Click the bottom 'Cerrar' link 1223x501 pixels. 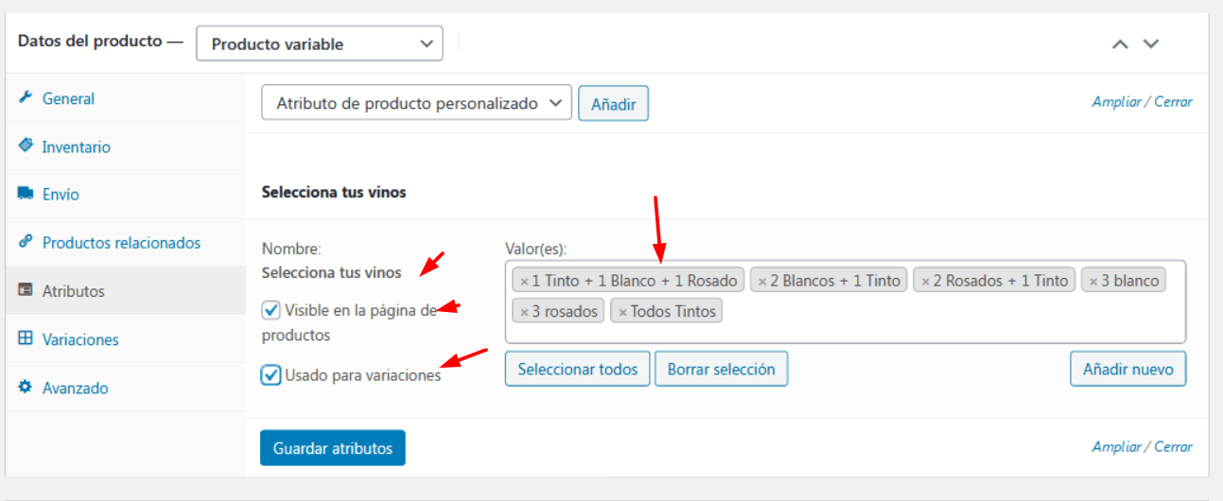pos(1173,447)
